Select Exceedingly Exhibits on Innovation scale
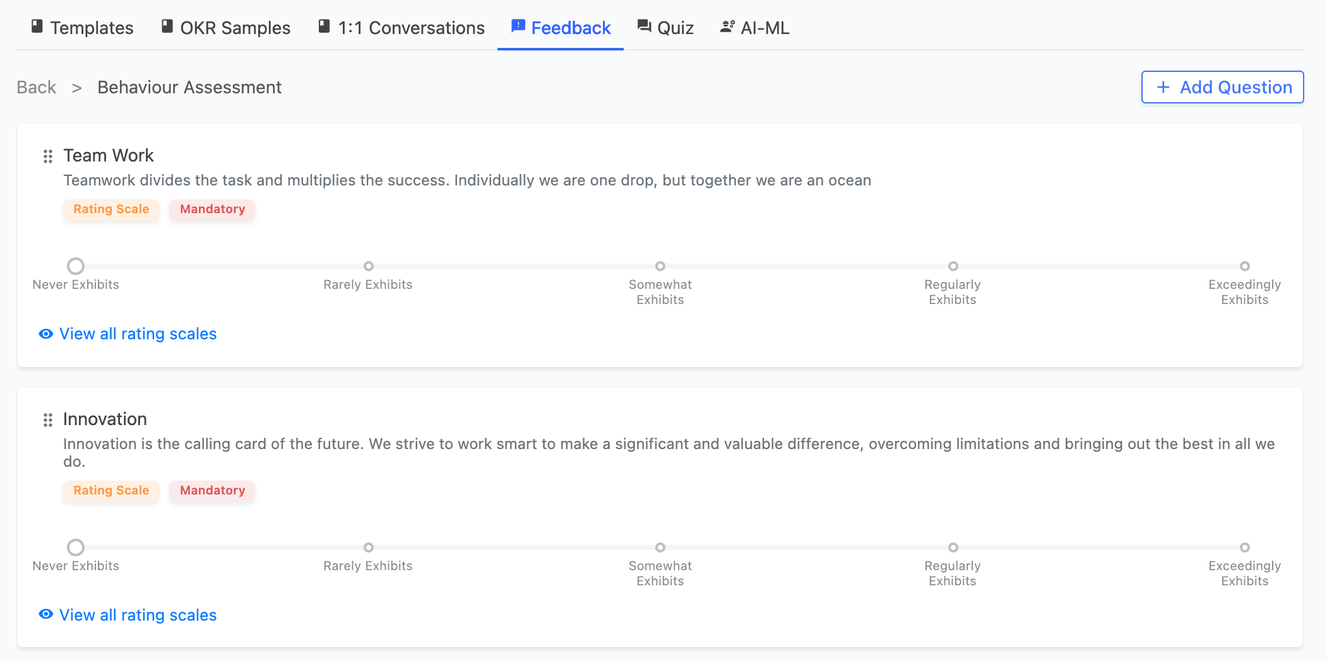 pos(1245,547)
